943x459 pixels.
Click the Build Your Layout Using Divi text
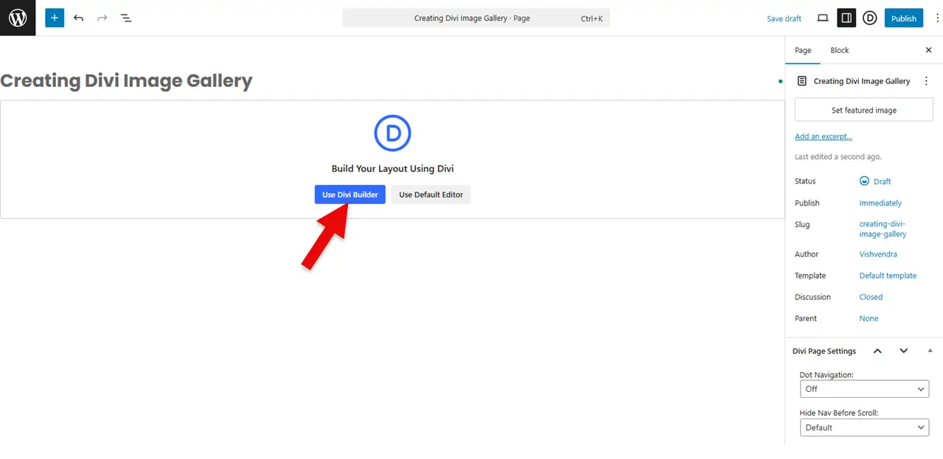point(392,169)
